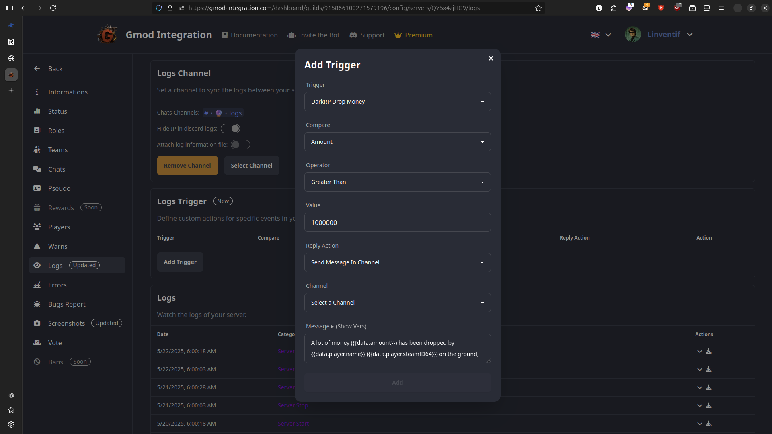Click the Bans prohibited icon

point(37,362)
